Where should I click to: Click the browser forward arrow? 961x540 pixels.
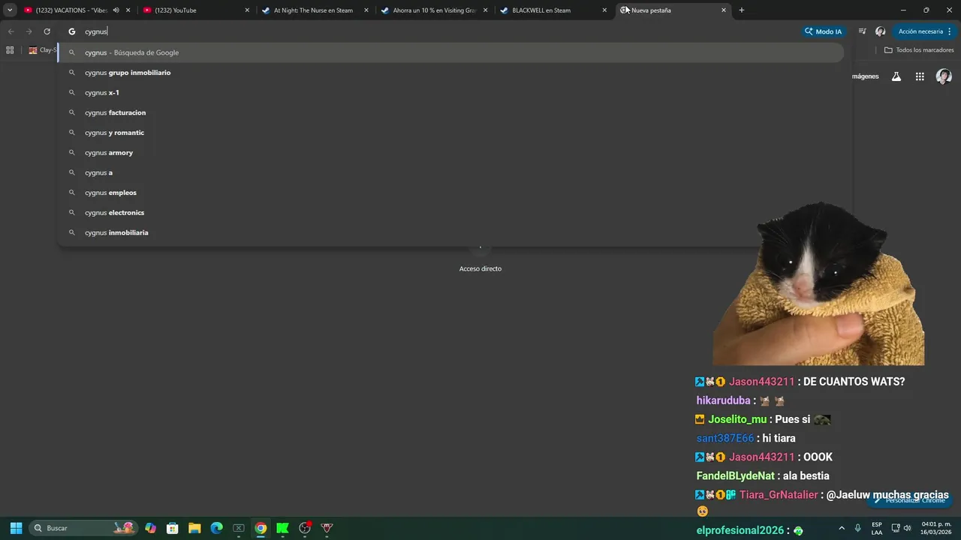(x=29, y=31)
